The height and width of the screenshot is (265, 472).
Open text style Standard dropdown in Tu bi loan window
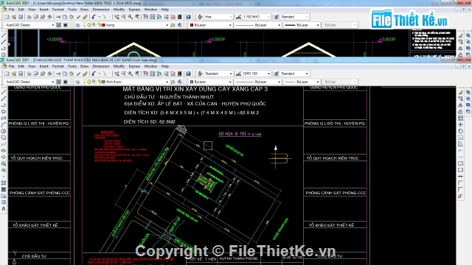click(231, 74)
